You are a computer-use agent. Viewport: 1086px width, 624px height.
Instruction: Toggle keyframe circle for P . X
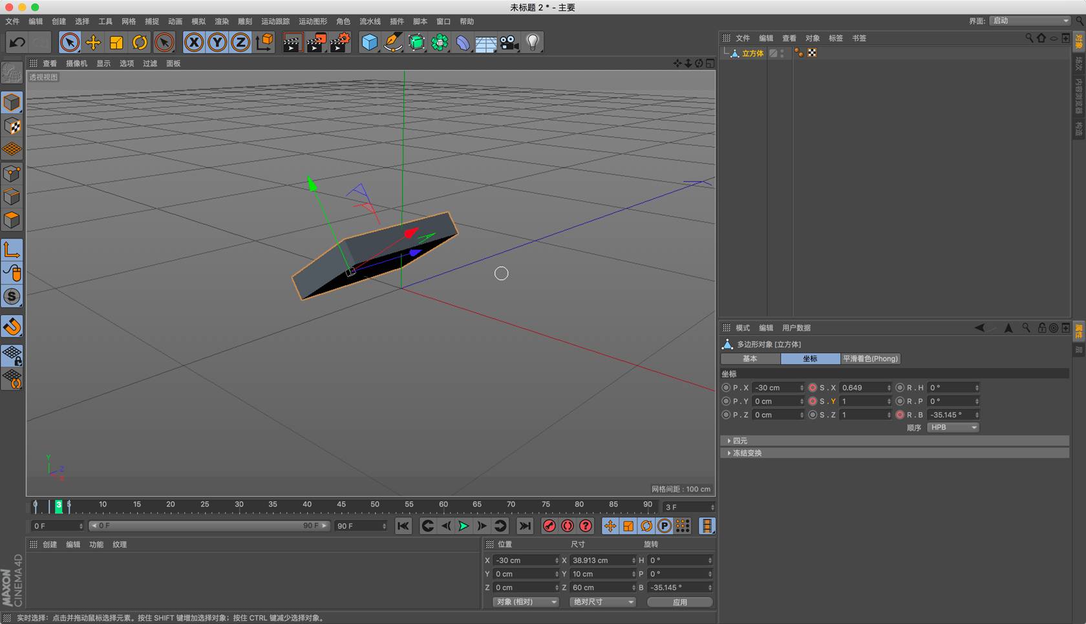click(726, 388)
